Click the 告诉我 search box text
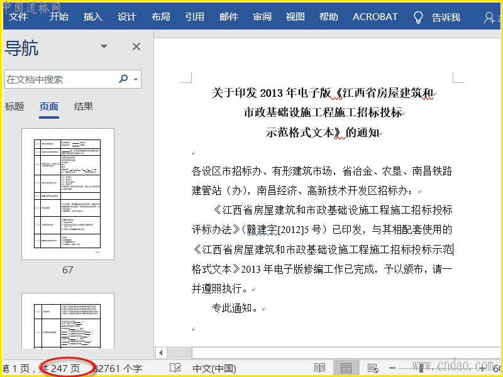The image size is (503, 377). pyautogui.click(x=446, y=18)
